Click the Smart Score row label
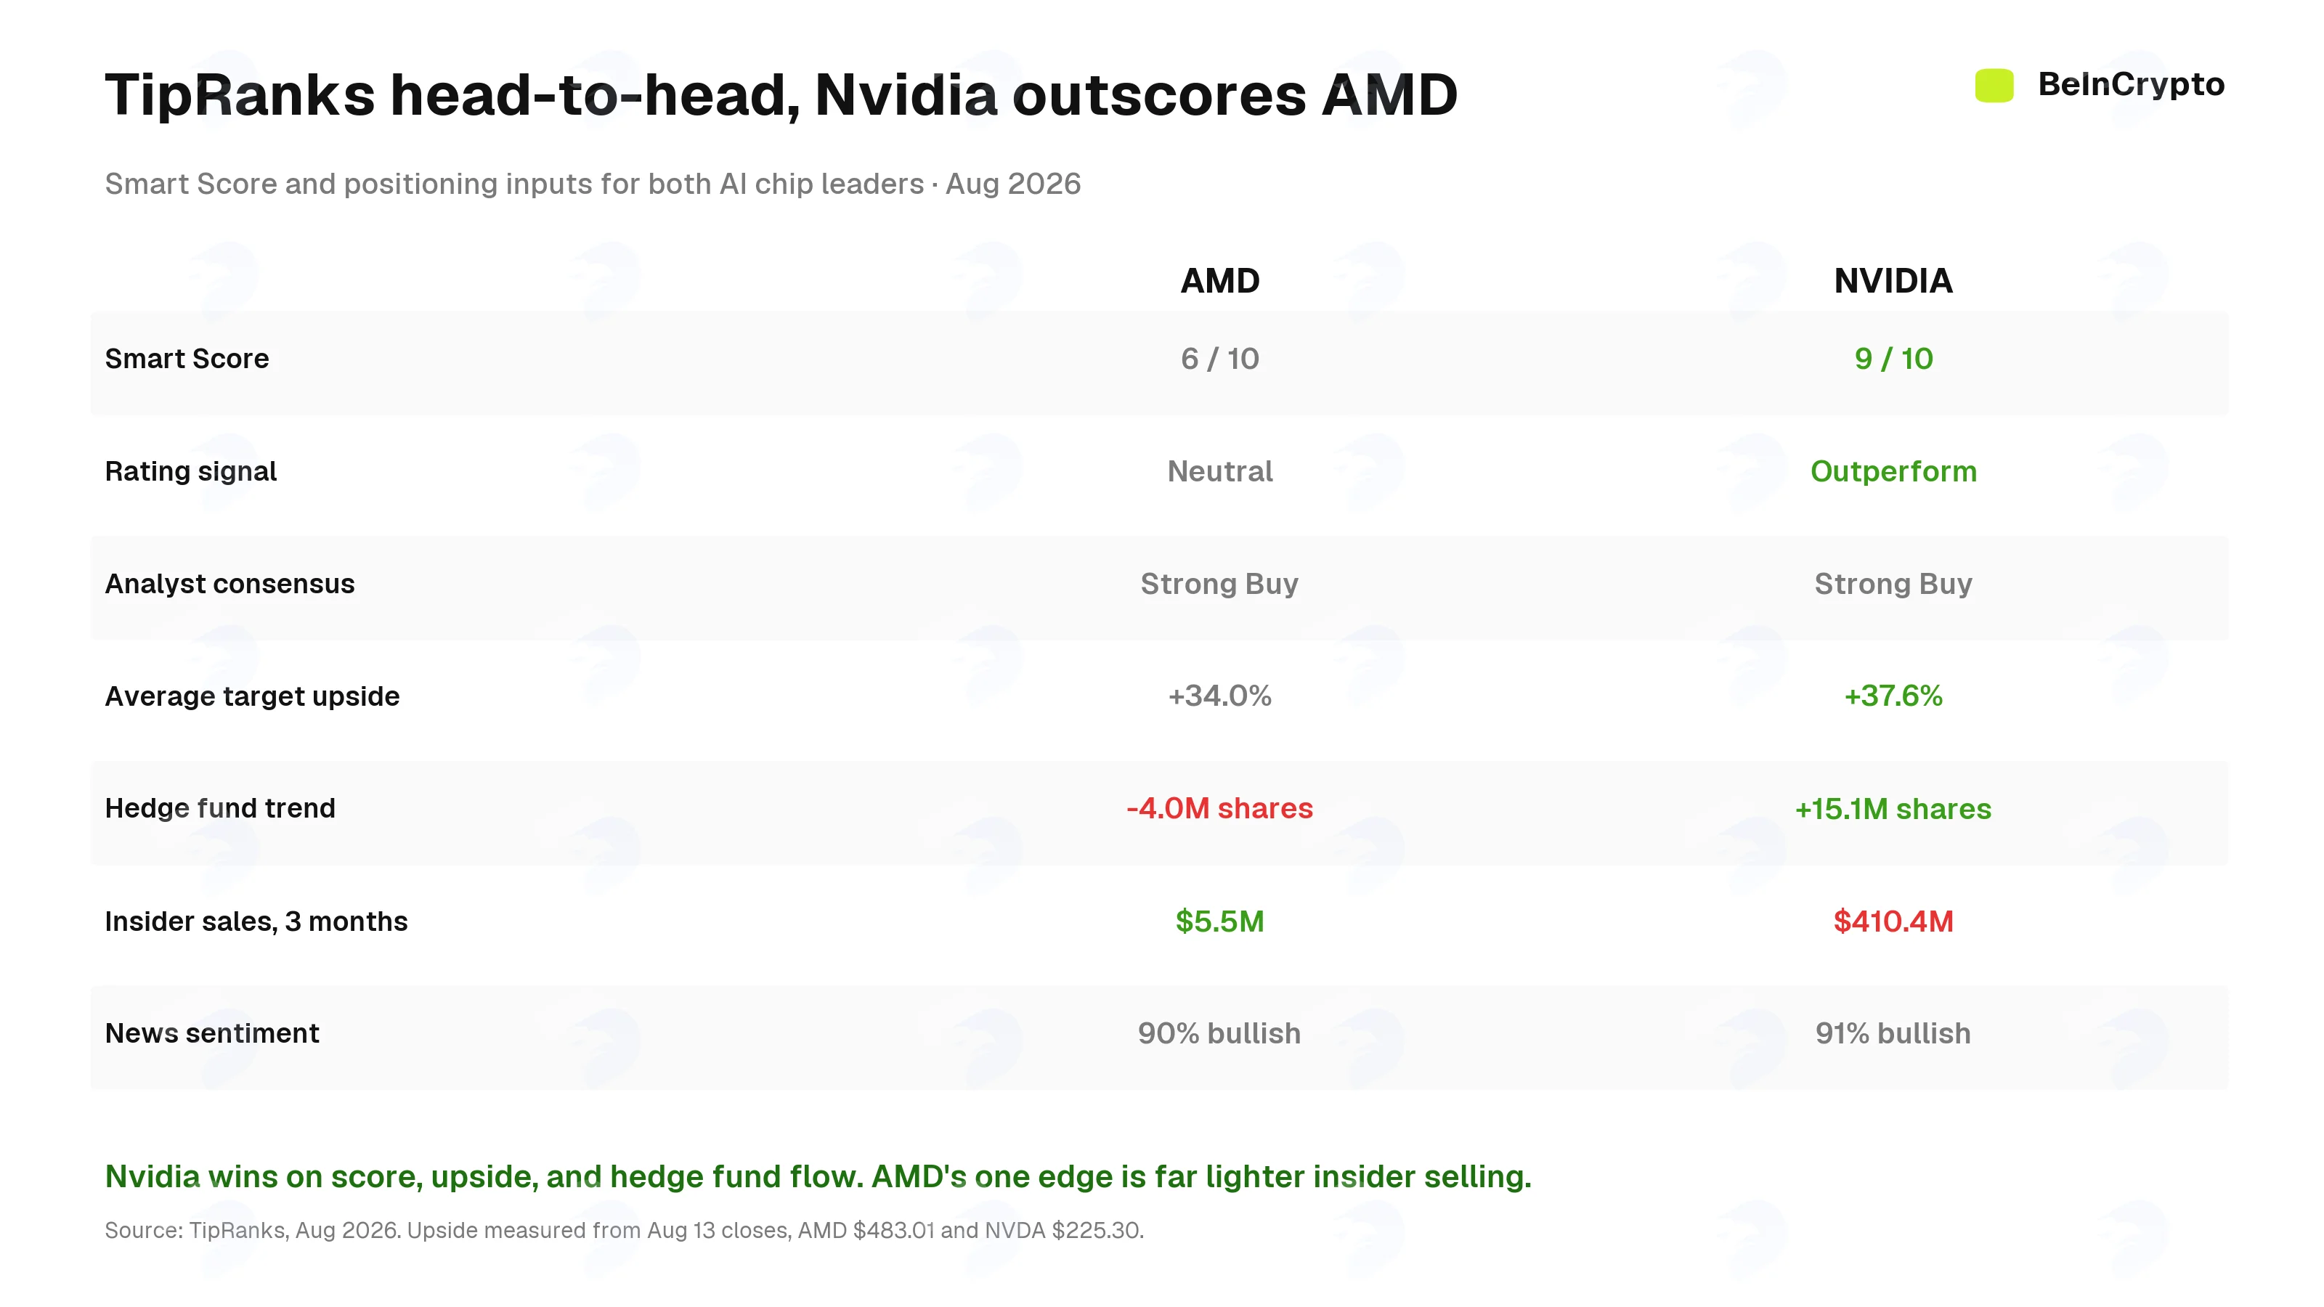Image resolution: width=2324 pixels, height=1307 pixels. click(x=187, y=359)
